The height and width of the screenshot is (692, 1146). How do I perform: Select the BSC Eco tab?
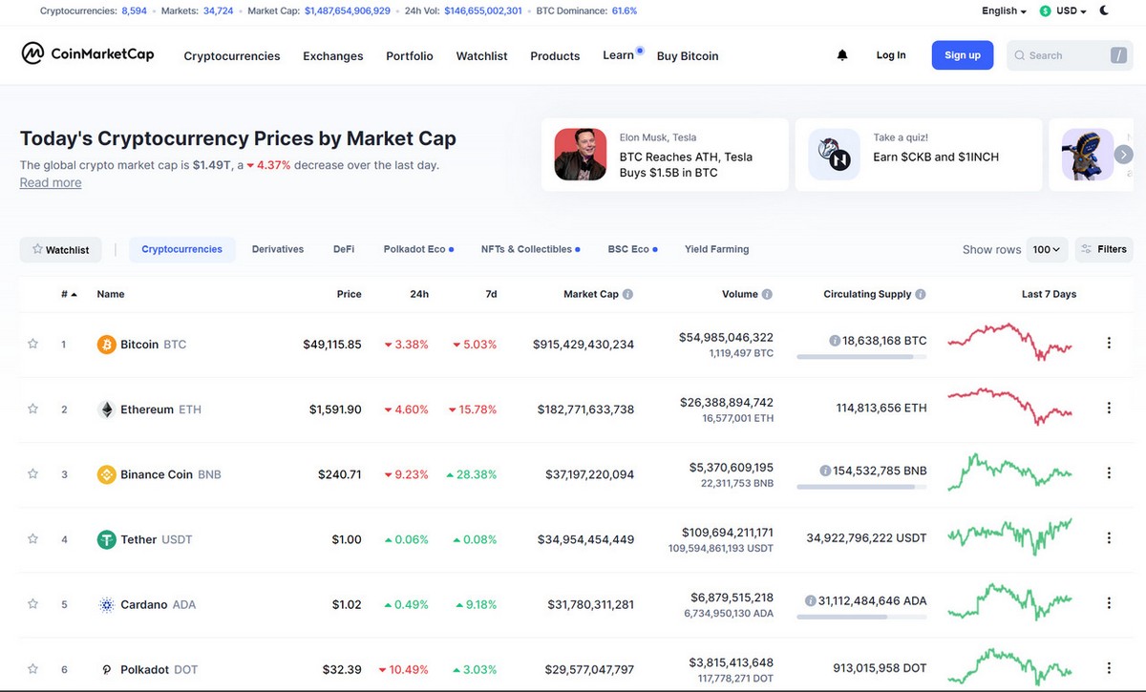point(632,249)
